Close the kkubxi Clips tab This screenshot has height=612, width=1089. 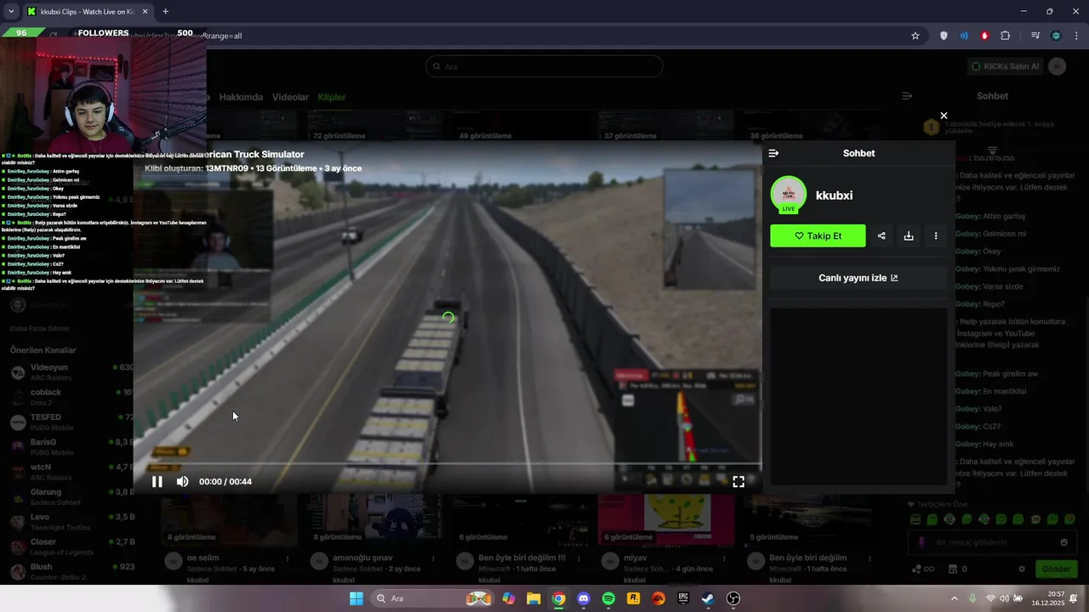tap(145, 12)
